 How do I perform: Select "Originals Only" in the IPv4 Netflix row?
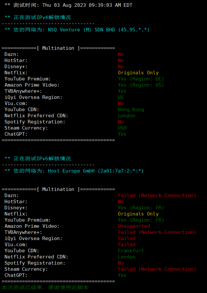point(138,73)
